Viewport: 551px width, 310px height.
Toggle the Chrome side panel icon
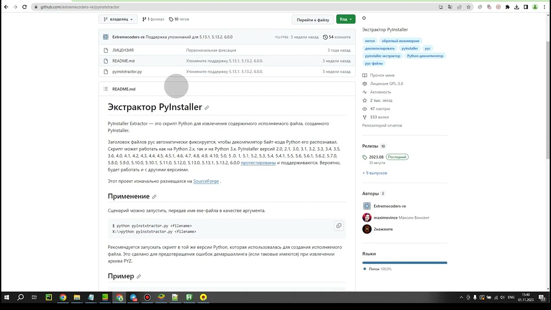(x=526, y=7)
